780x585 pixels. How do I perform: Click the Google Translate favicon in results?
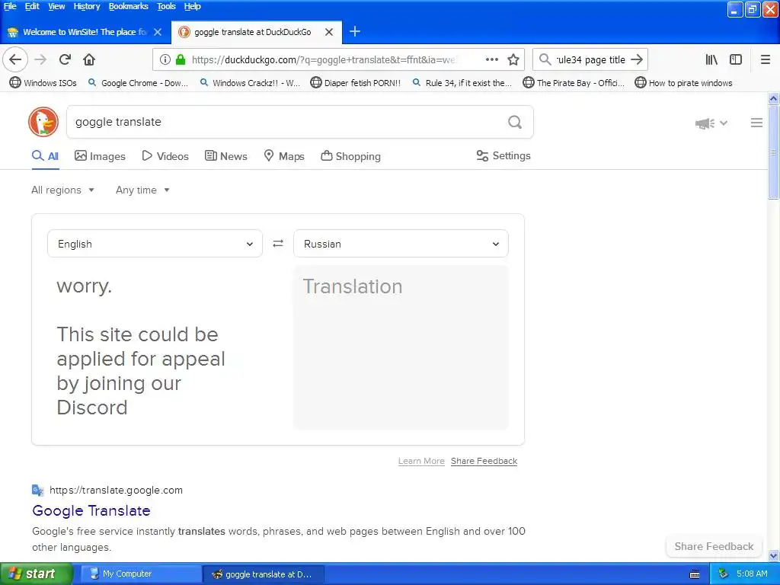coord(38,490)
